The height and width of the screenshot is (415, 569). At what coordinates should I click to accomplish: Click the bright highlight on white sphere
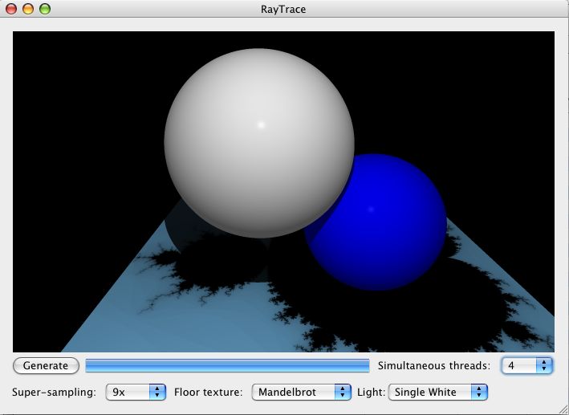click(x=261, y=124)
